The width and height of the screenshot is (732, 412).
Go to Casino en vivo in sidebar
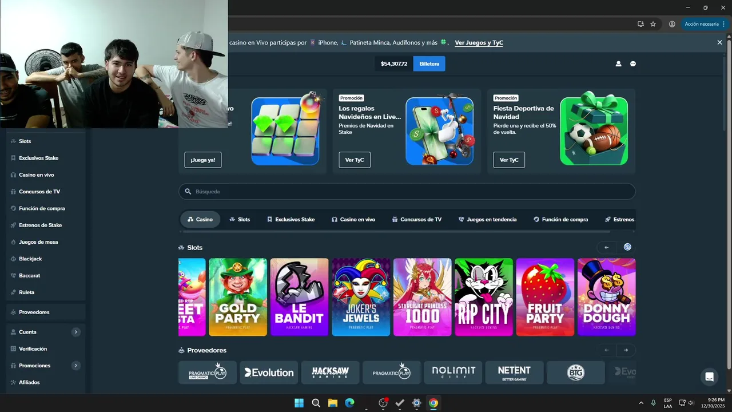(46, 175)
